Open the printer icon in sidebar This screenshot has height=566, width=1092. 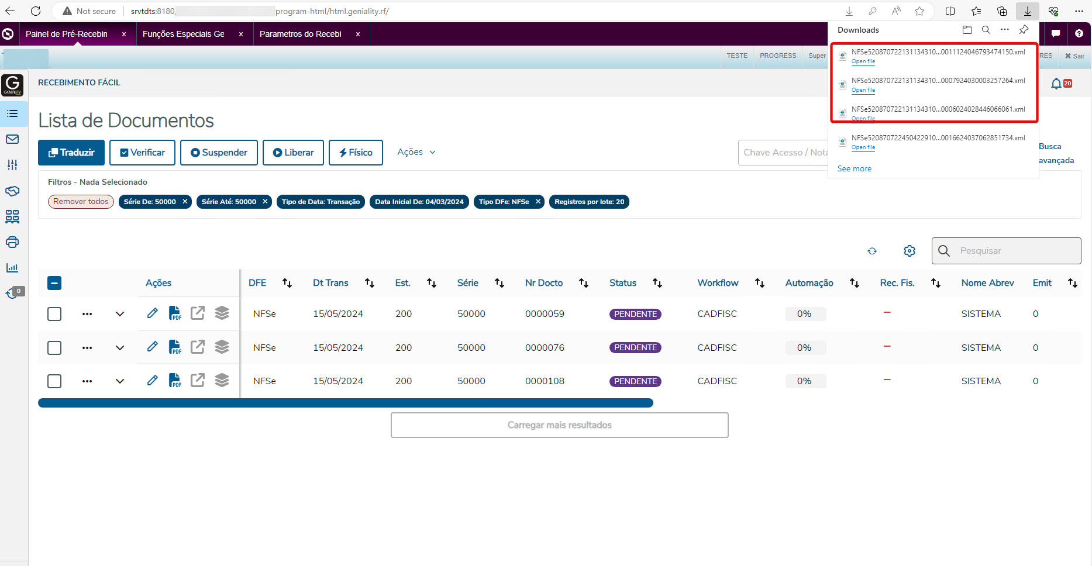pyautogui.click(x=12, y=242)
